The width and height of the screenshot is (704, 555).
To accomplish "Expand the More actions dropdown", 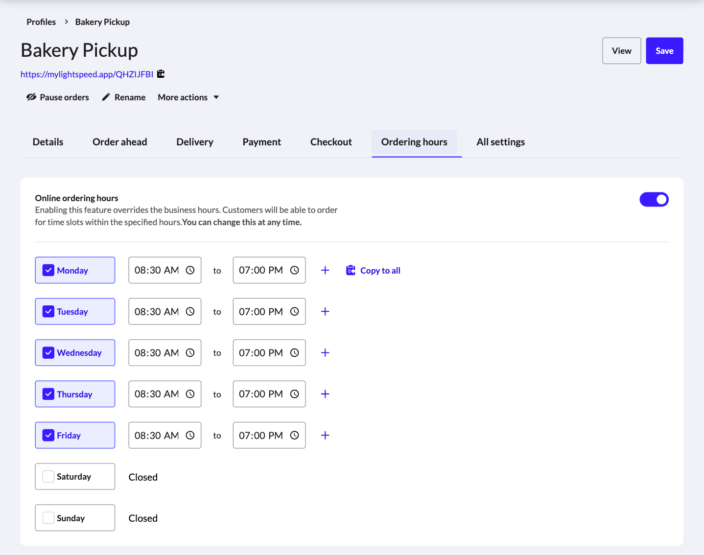I will point(188,97).
